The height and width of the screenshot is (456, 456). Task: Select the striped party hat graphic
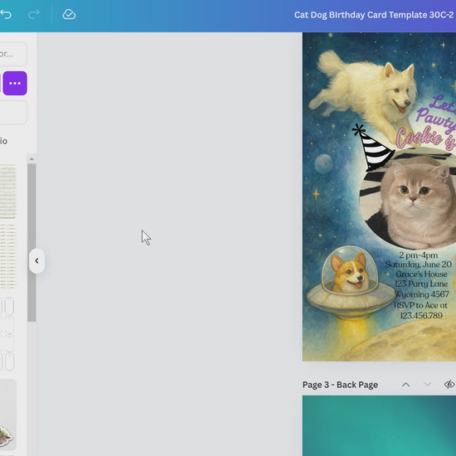(373, 148)
